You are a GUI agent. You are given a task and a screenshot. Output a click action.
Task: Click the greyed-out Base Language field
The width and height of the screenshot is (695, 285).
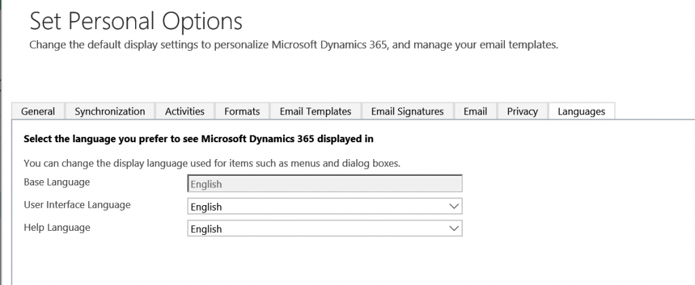pyautogui.click(x=324, y=184)
